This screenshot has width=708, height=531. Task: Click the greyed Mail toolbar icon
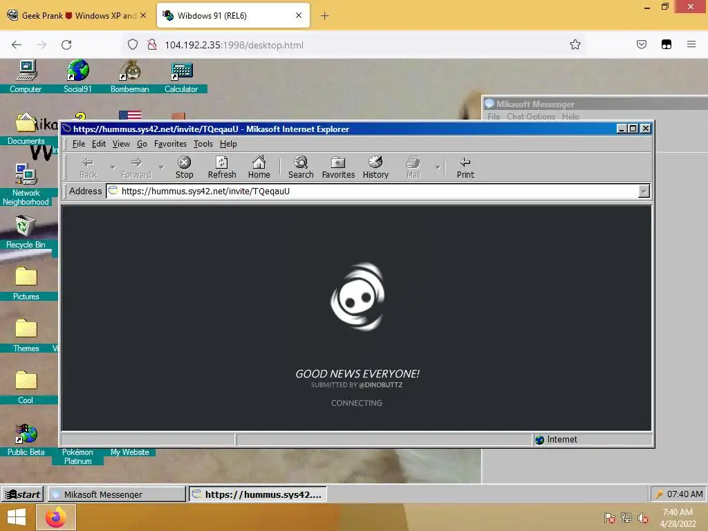413,167
